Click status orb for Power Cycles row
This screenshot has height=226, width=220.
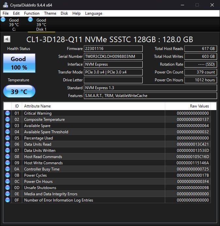click(x=8, y=175)
